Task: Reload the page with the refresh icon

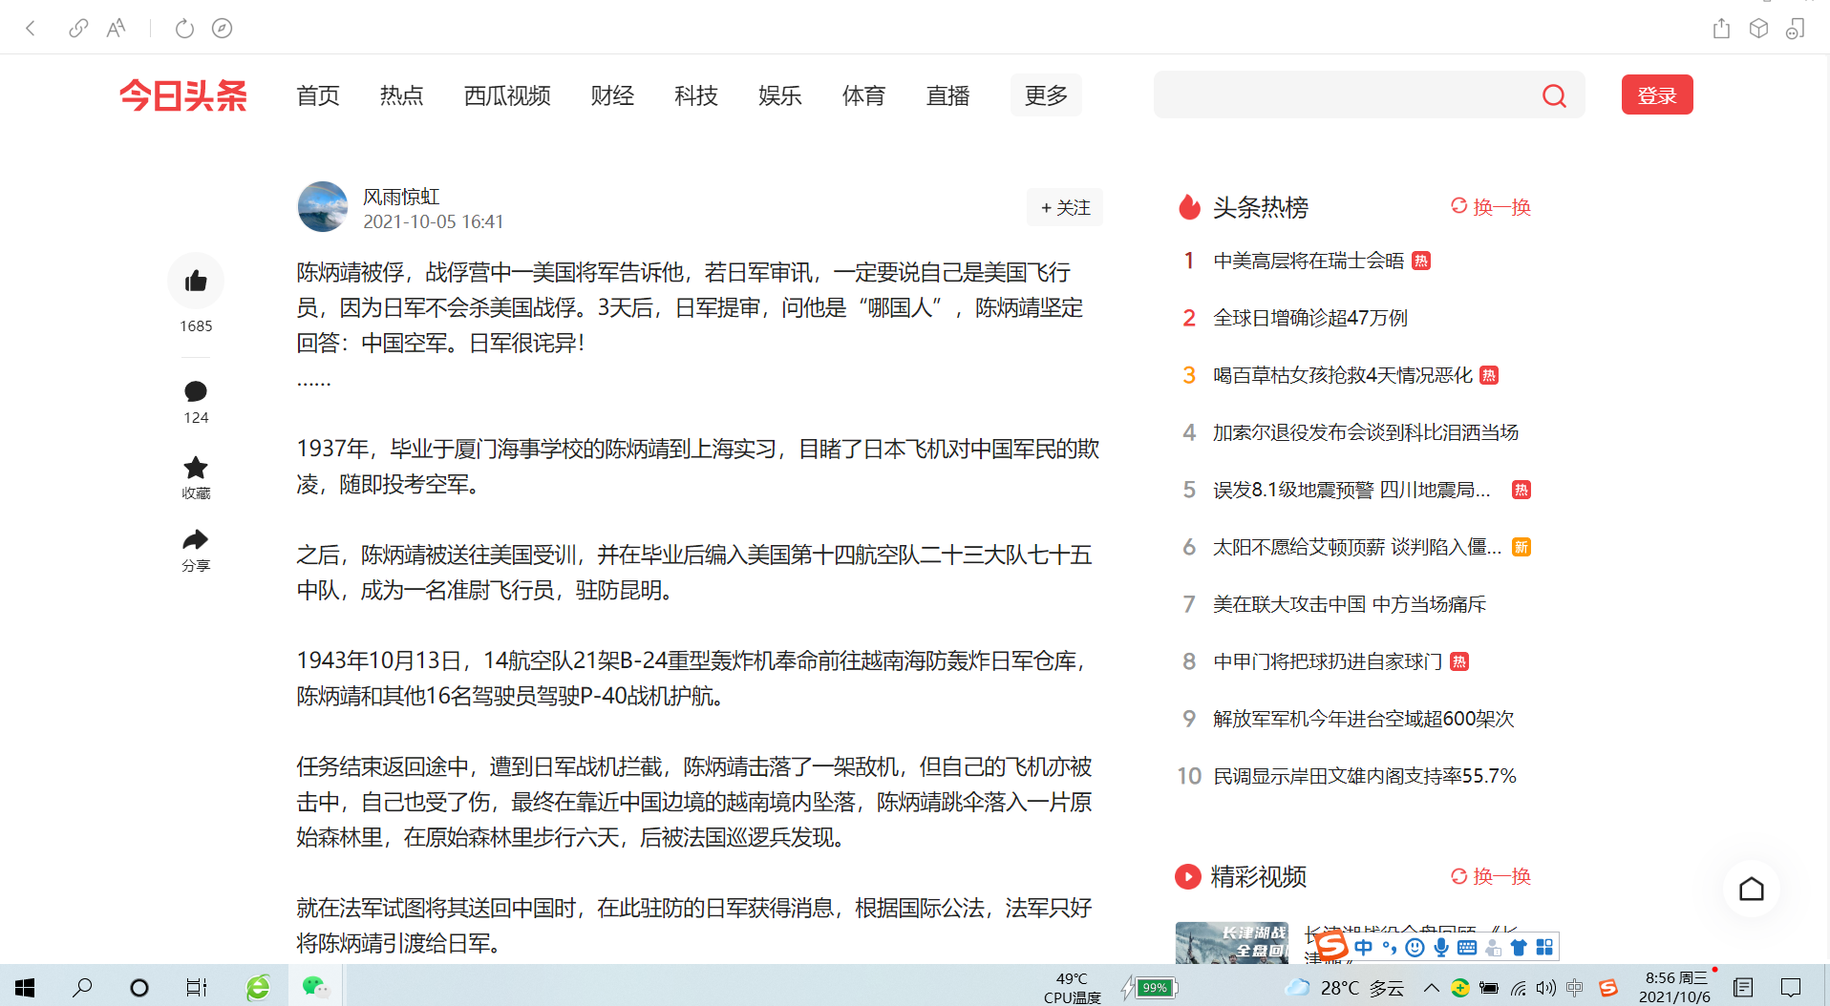Action: click(184, 29)
